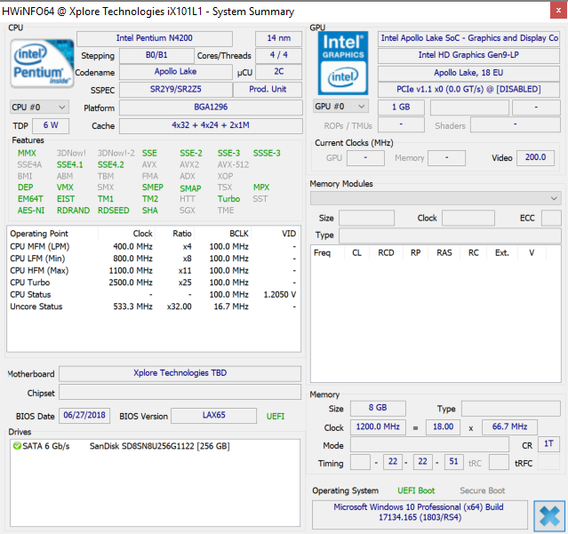Click the memory clock 1200.0 MHz field
Viewport: 568px width, 534px height.
(379, 427)
